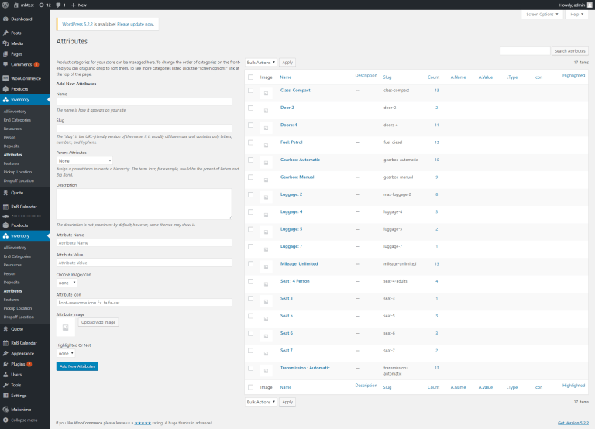Screen dimensions: 595x429
Task: Click the image thumbnail in Luggage: 7 row
Action: (266, 249)
